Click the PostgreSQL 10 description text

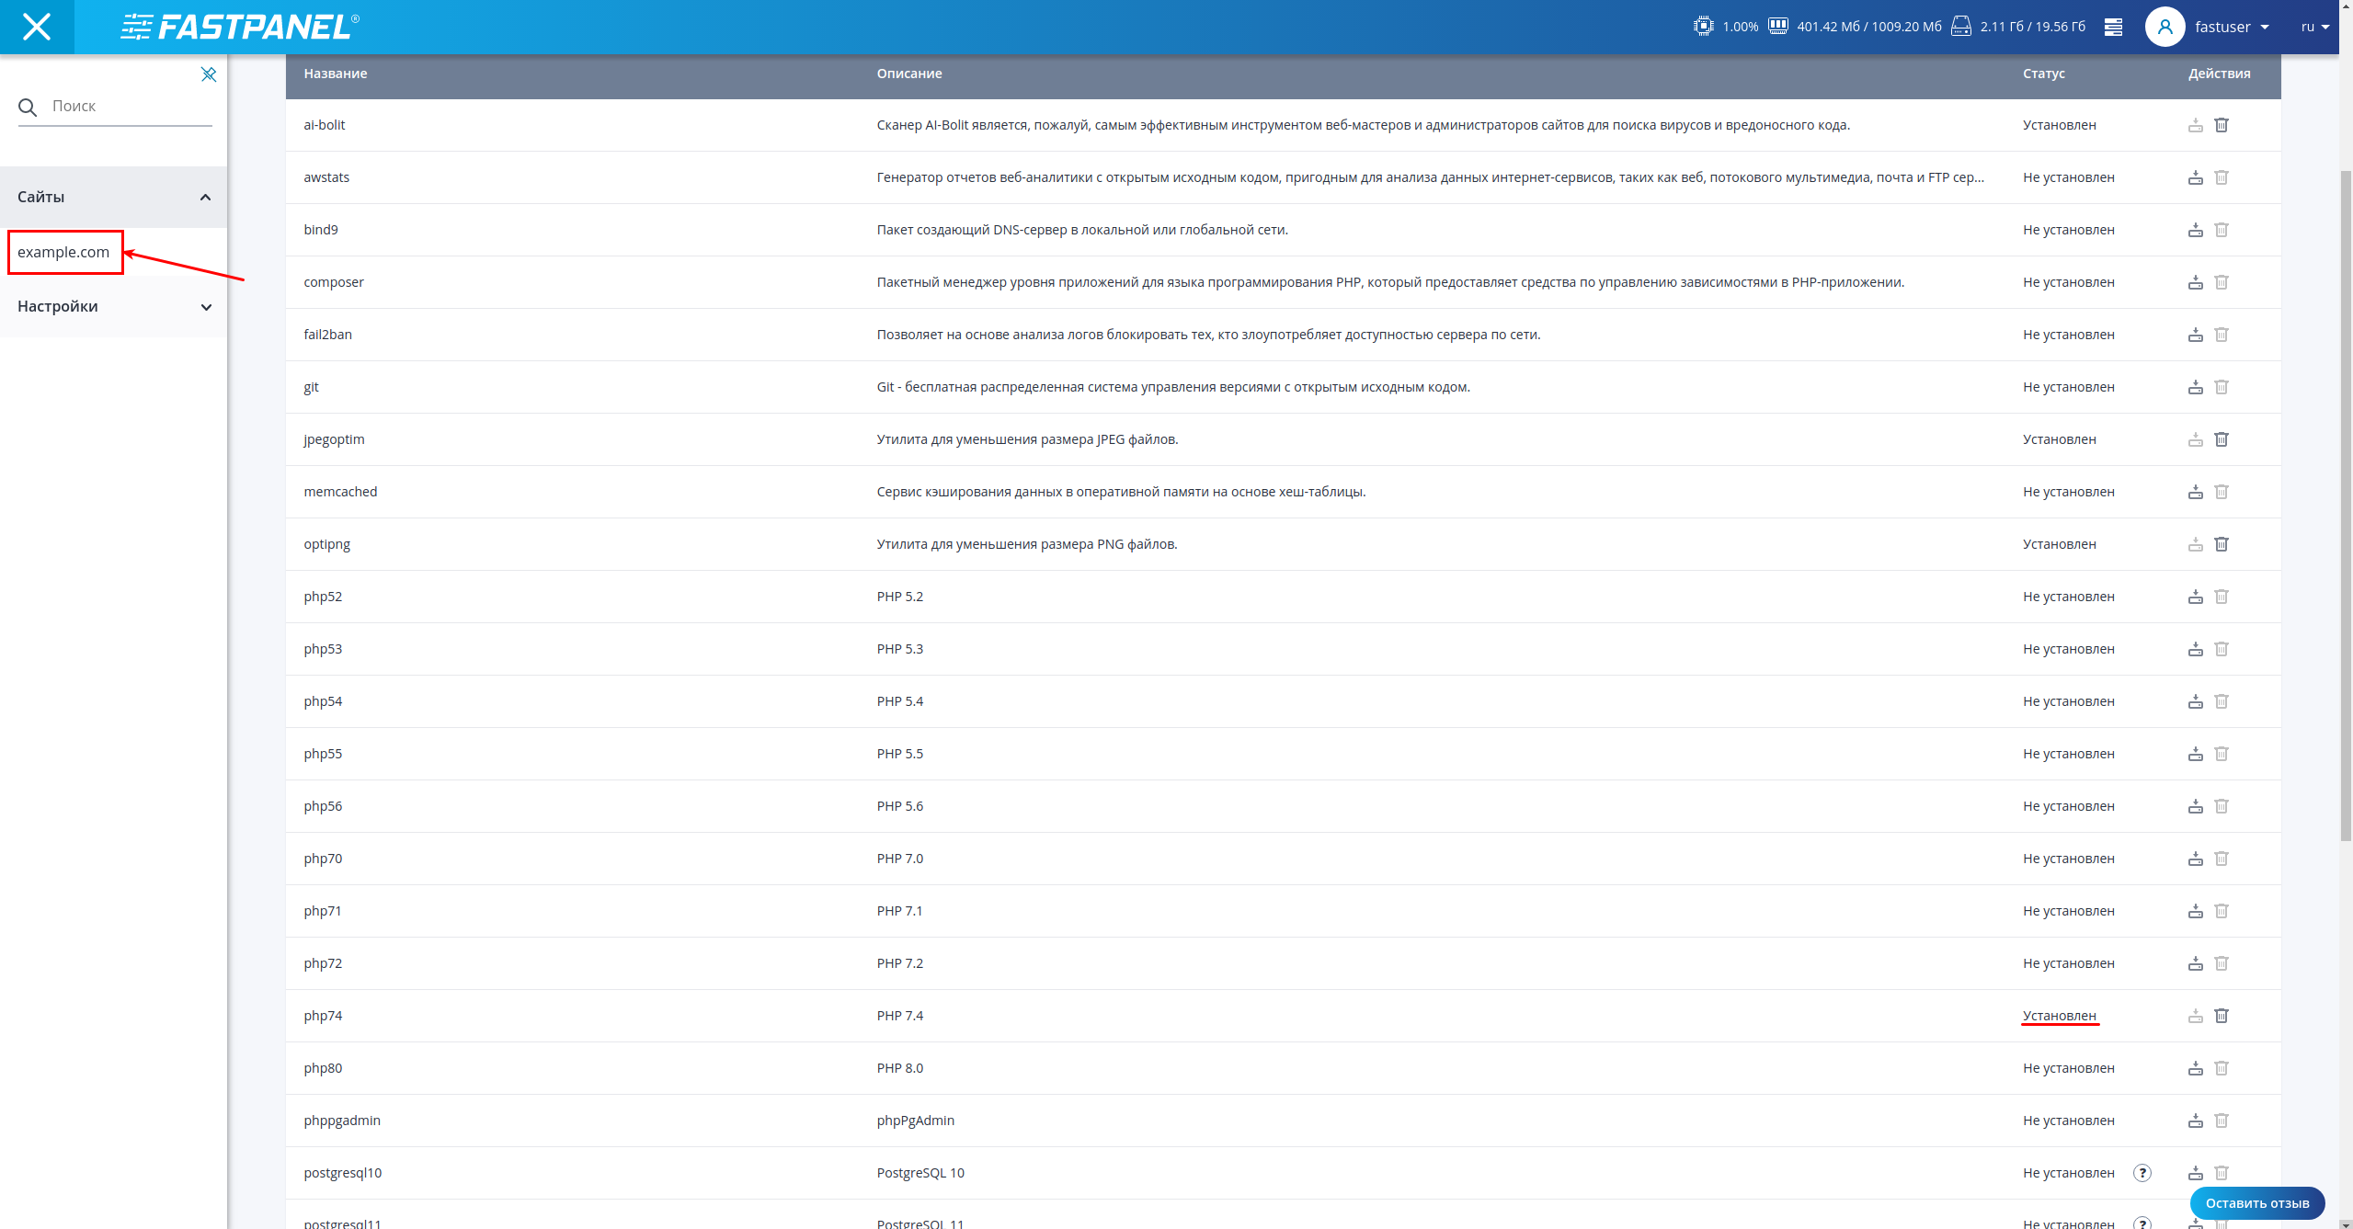click(920, 1173)
